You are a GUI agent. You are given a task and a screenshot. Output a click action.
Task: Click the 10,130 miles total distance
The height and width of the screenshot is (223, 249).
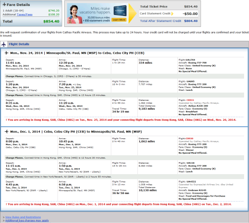(147, 190)
